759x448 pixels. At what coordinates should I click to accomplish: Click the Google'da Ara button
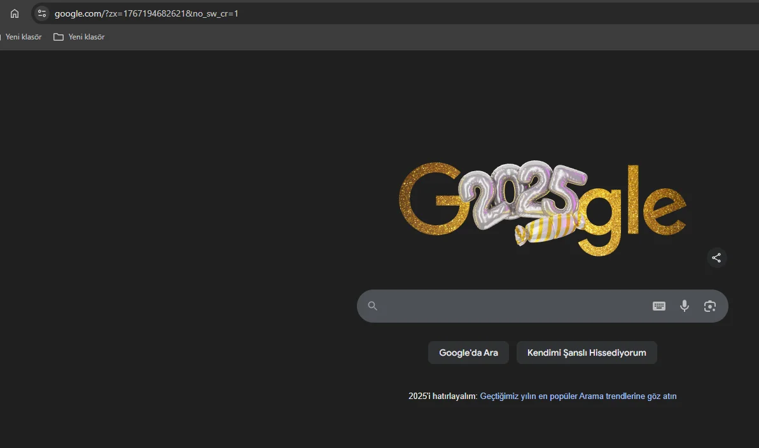[x=468, y=353]
